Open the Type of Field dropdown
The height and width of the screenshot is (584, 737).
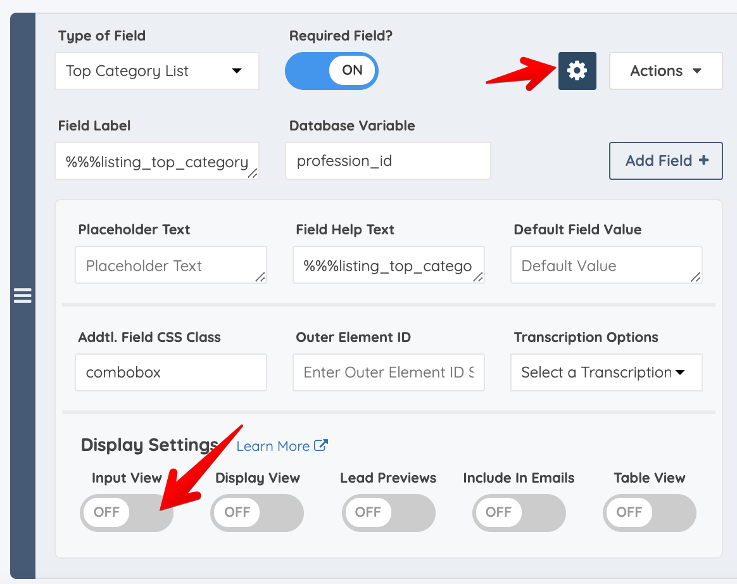click(x=156, y=71)
